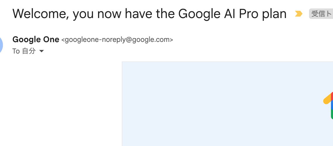Viewport: 333px width, 146px height.
Task: Click the word Welcome in subject
Action: coord(40,14)
